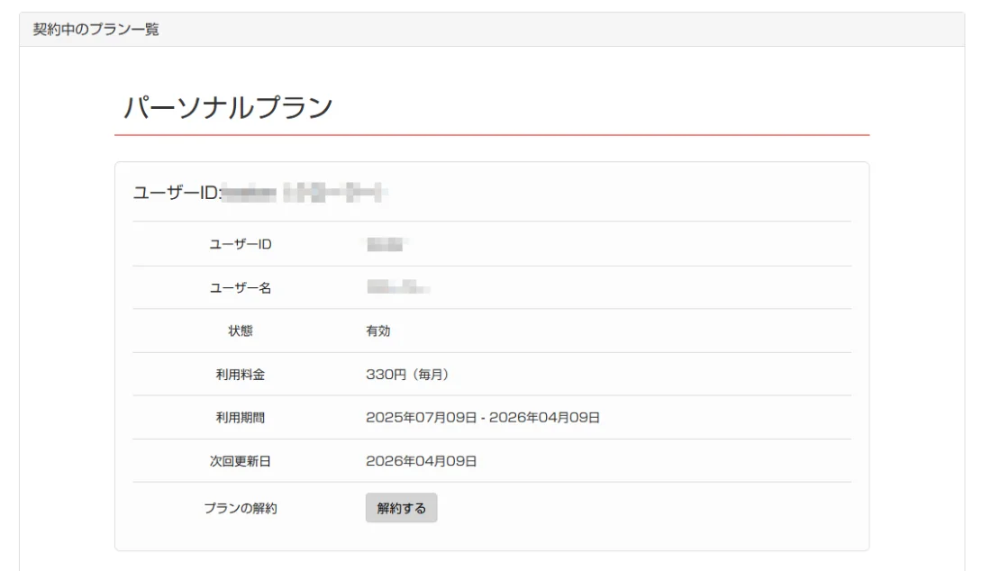
Task: Select the blurred ID in the card title
Action: (x=305, y=192)
